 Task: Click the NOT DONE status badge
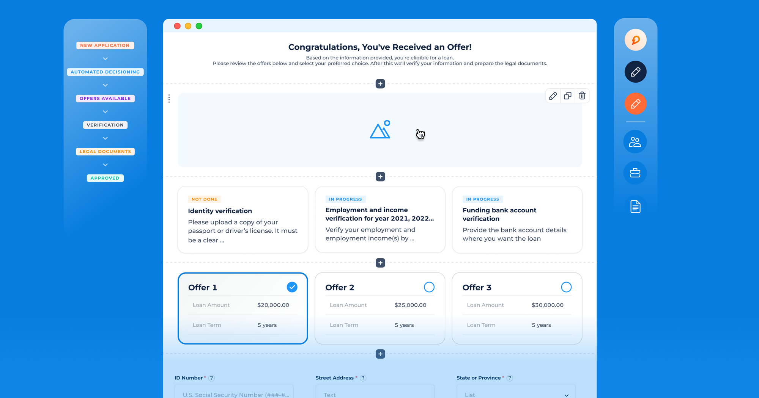(x=204, y=199)
